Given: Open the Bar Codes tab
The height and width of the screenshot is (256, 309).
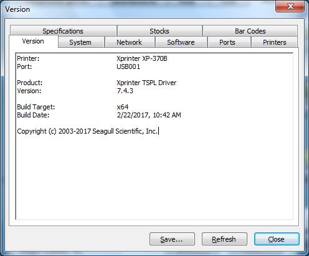Looking at the screenshot, I should 250,31.
